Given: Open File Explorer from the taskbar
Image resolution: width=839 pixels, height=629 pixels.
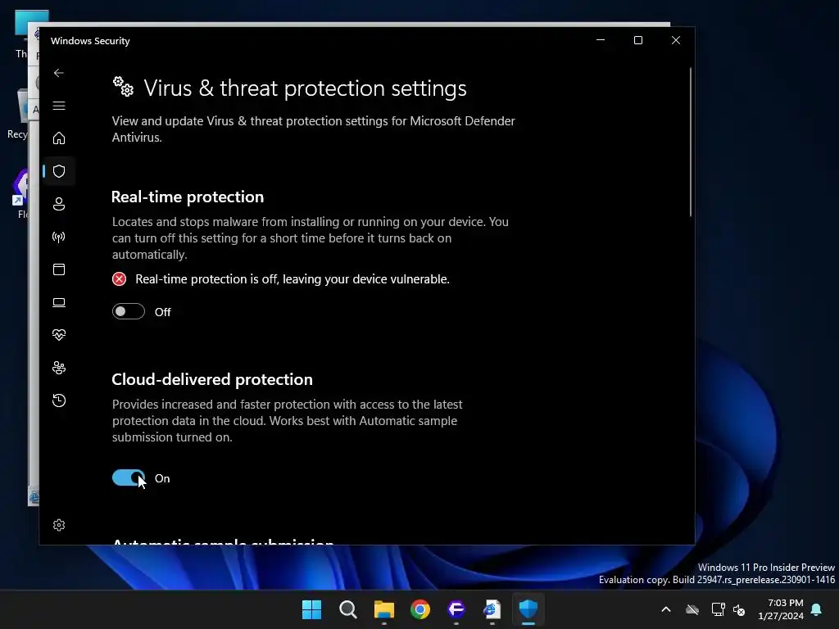Looking at the screenshot, I should click(x=384, y=609).
